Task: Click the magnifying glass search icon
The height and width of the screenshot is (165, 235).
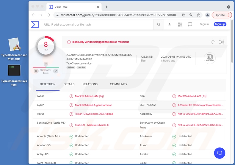Action: click(x=159, y=25)
